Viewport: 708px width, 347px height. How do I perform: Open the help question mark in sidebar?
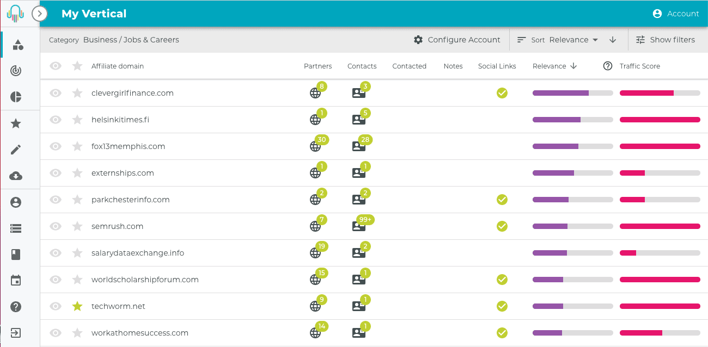point(16,307)
